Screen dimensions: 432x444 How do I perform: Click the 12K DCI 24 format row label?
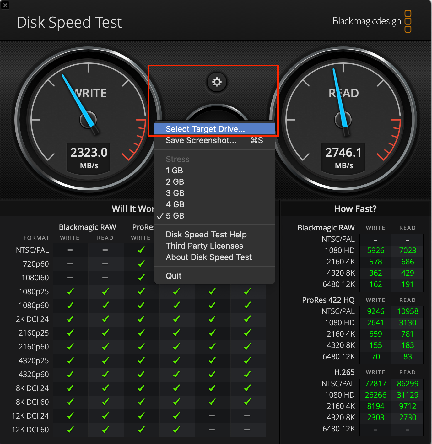click(30, 416)
